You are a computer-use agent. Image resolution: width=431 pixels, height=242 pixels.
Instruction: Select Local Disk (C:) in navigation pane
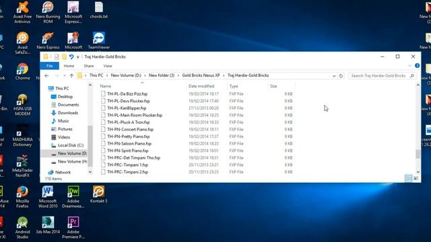click(x=70, y=145)
